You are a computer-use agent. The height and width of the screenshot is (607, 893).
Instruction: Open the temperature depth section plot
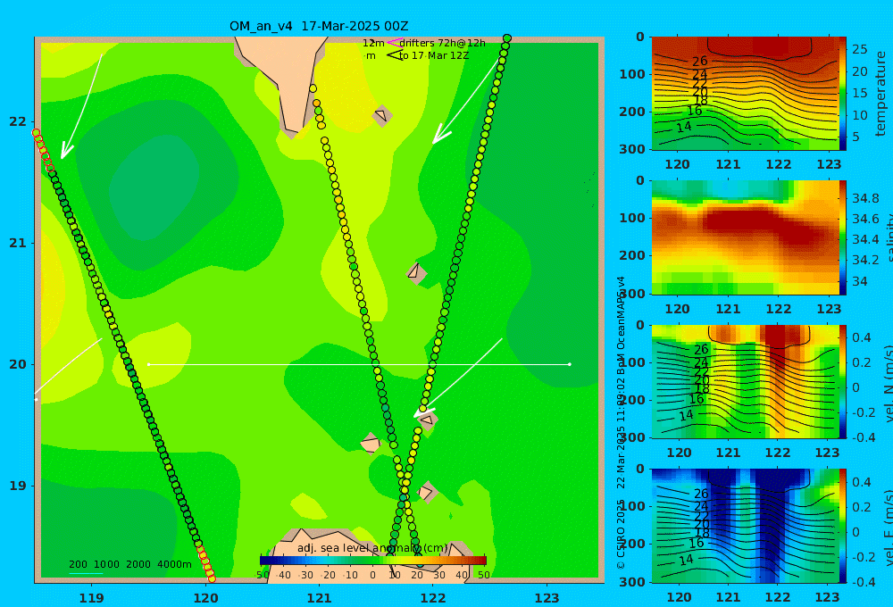click(745, 94)
